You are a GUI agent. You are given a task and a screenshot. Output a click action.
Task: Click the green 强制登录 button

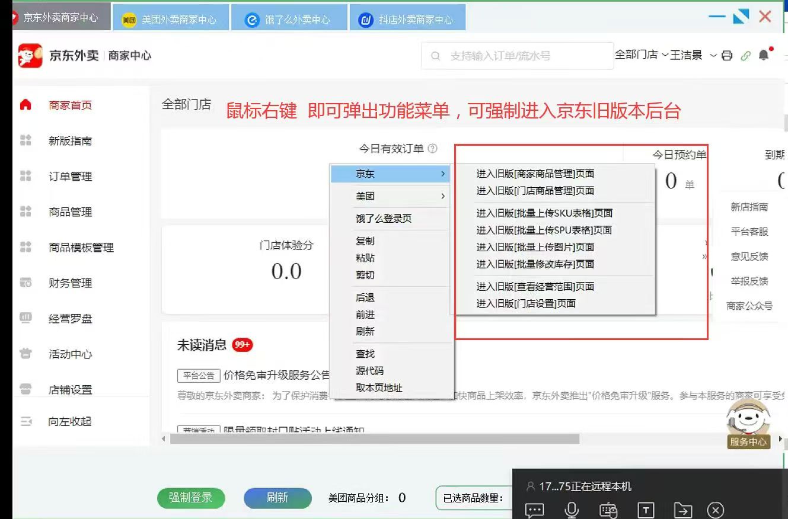190,498
